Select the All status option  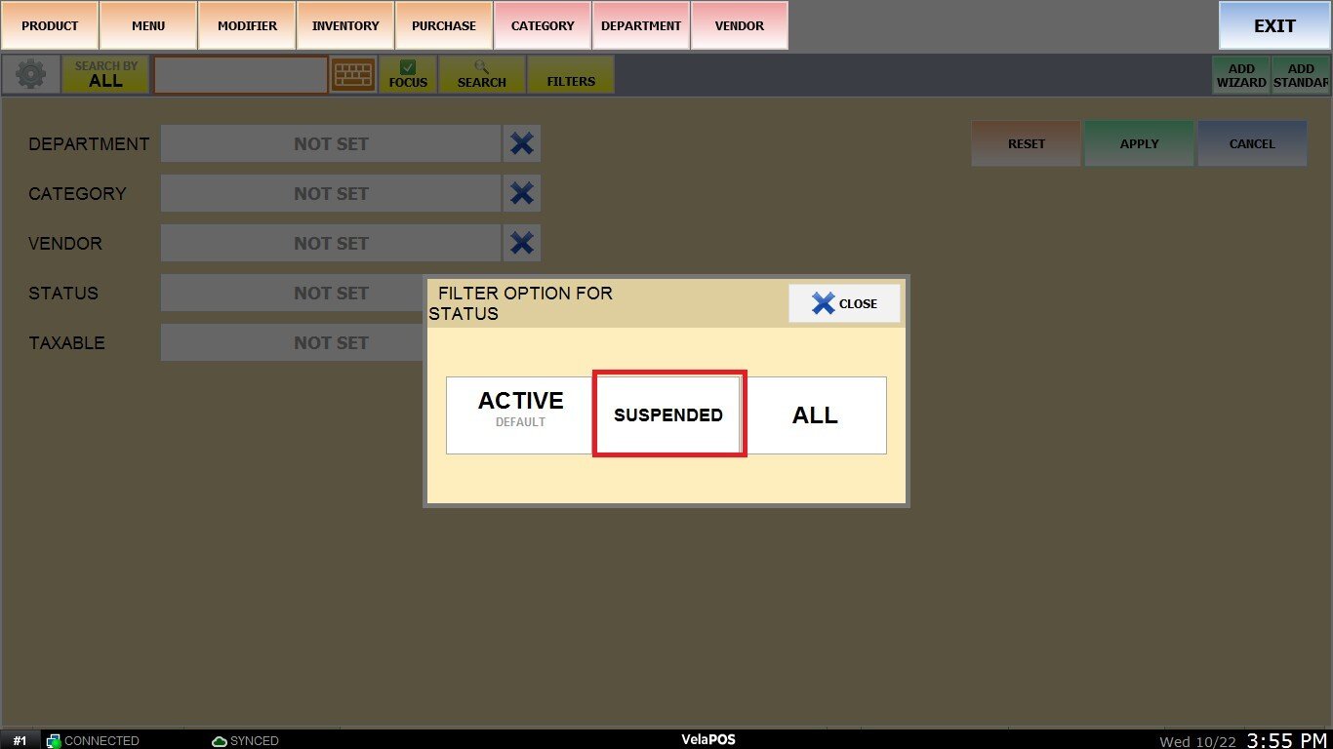pyautogui.click(x=815, y=415)
